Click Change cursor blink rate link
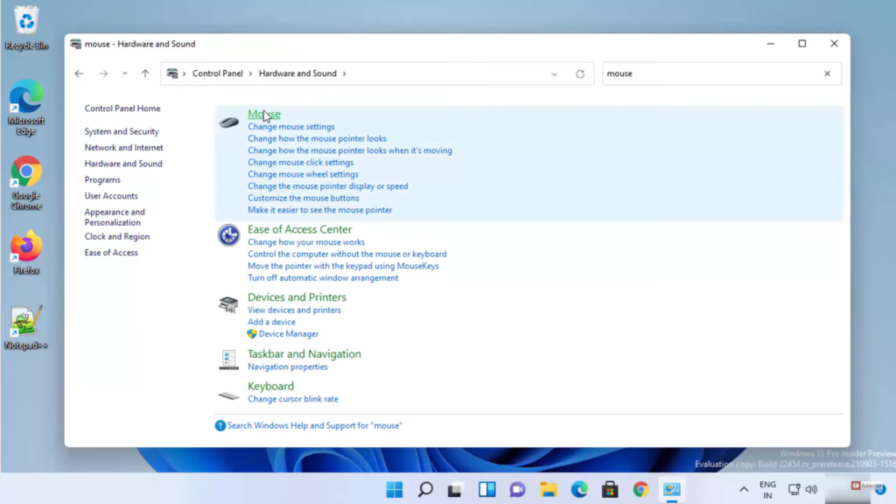896x504 pixels. click(292, 399)
